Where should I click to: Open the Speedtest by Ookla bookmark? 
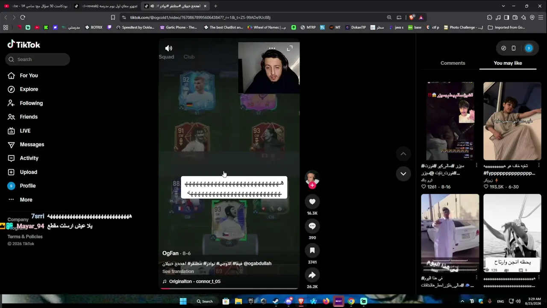135,27
